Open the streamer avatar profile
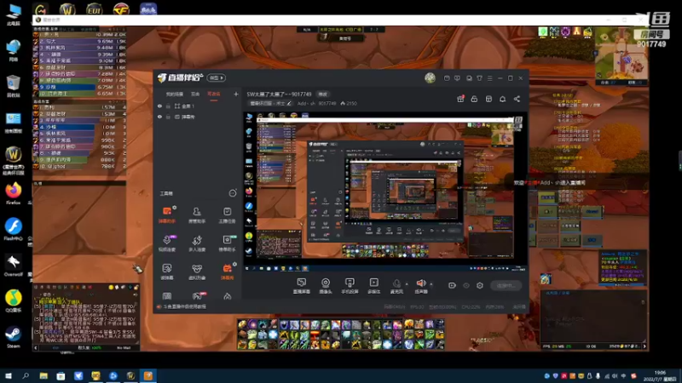 pos(431,77)
